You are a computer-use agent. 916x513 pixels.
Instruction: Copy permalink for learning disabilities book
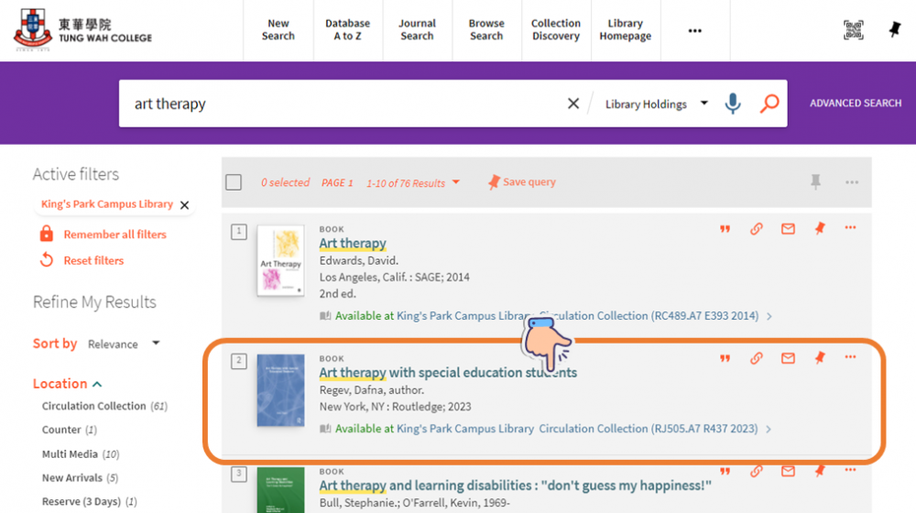757,471
